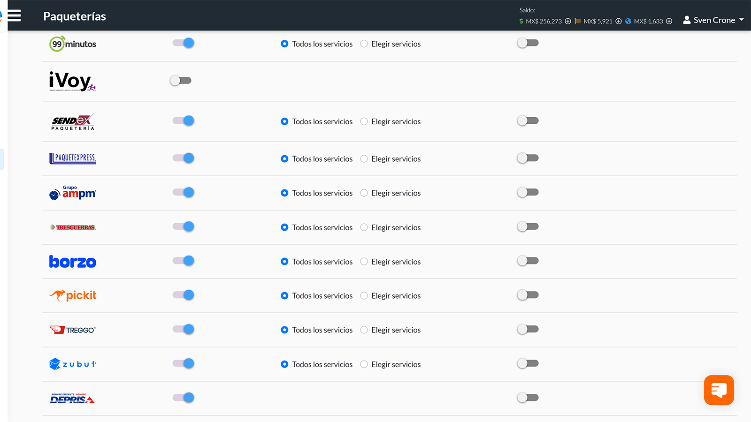Click the Paqueterías page title
The height and width of the screenshot is (422, 751).
point(75,16)
